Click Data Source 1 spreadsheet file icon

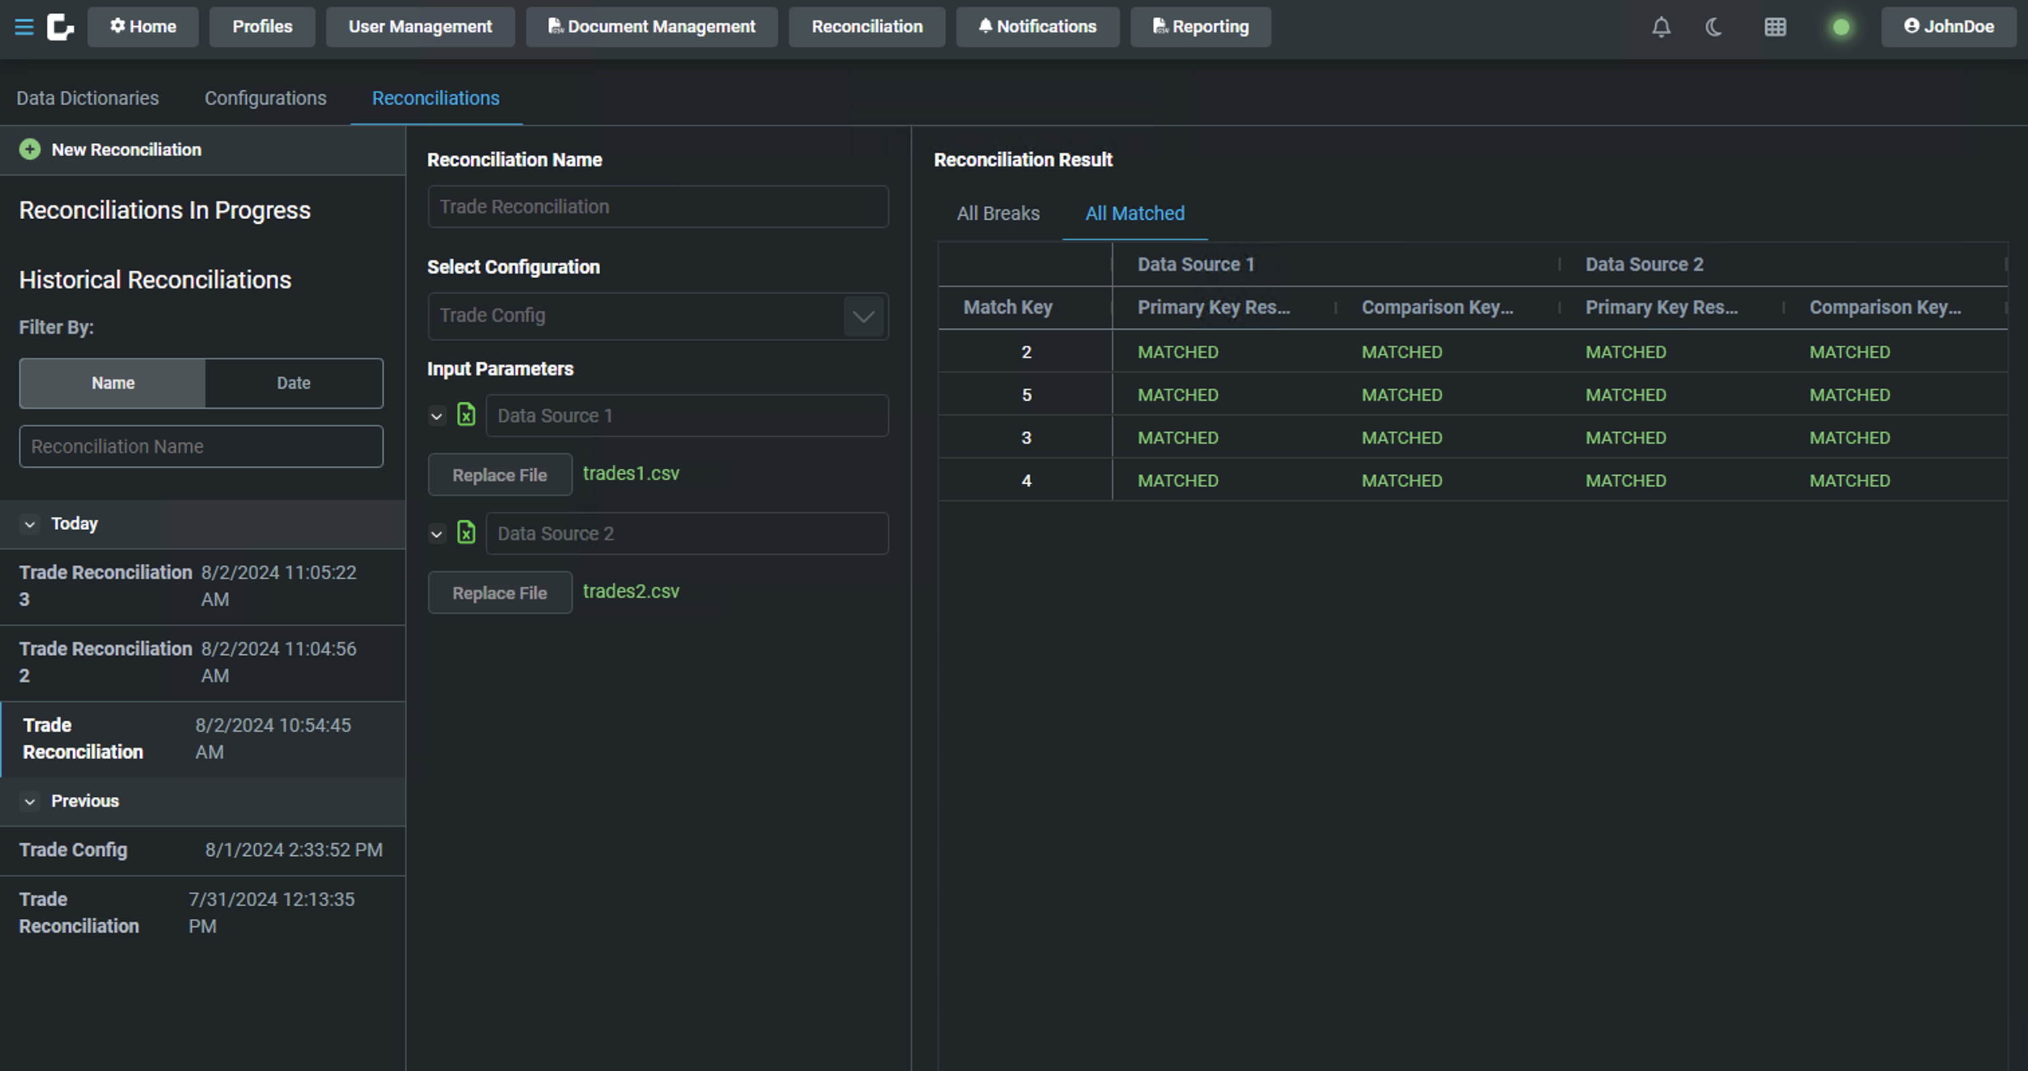pyautogui.click(x=466, y=415)
